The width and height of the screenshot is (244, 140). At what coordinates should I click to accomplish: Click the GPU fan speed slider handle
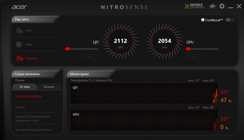pos(188,49)
